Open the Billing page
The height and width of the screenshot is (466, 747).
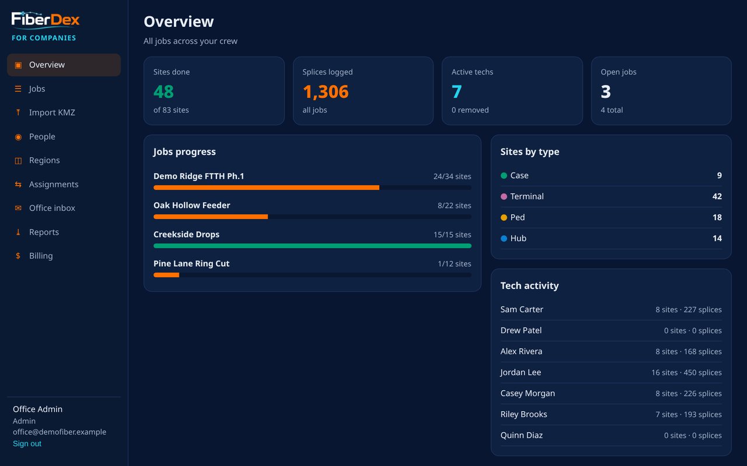point(64,256)
